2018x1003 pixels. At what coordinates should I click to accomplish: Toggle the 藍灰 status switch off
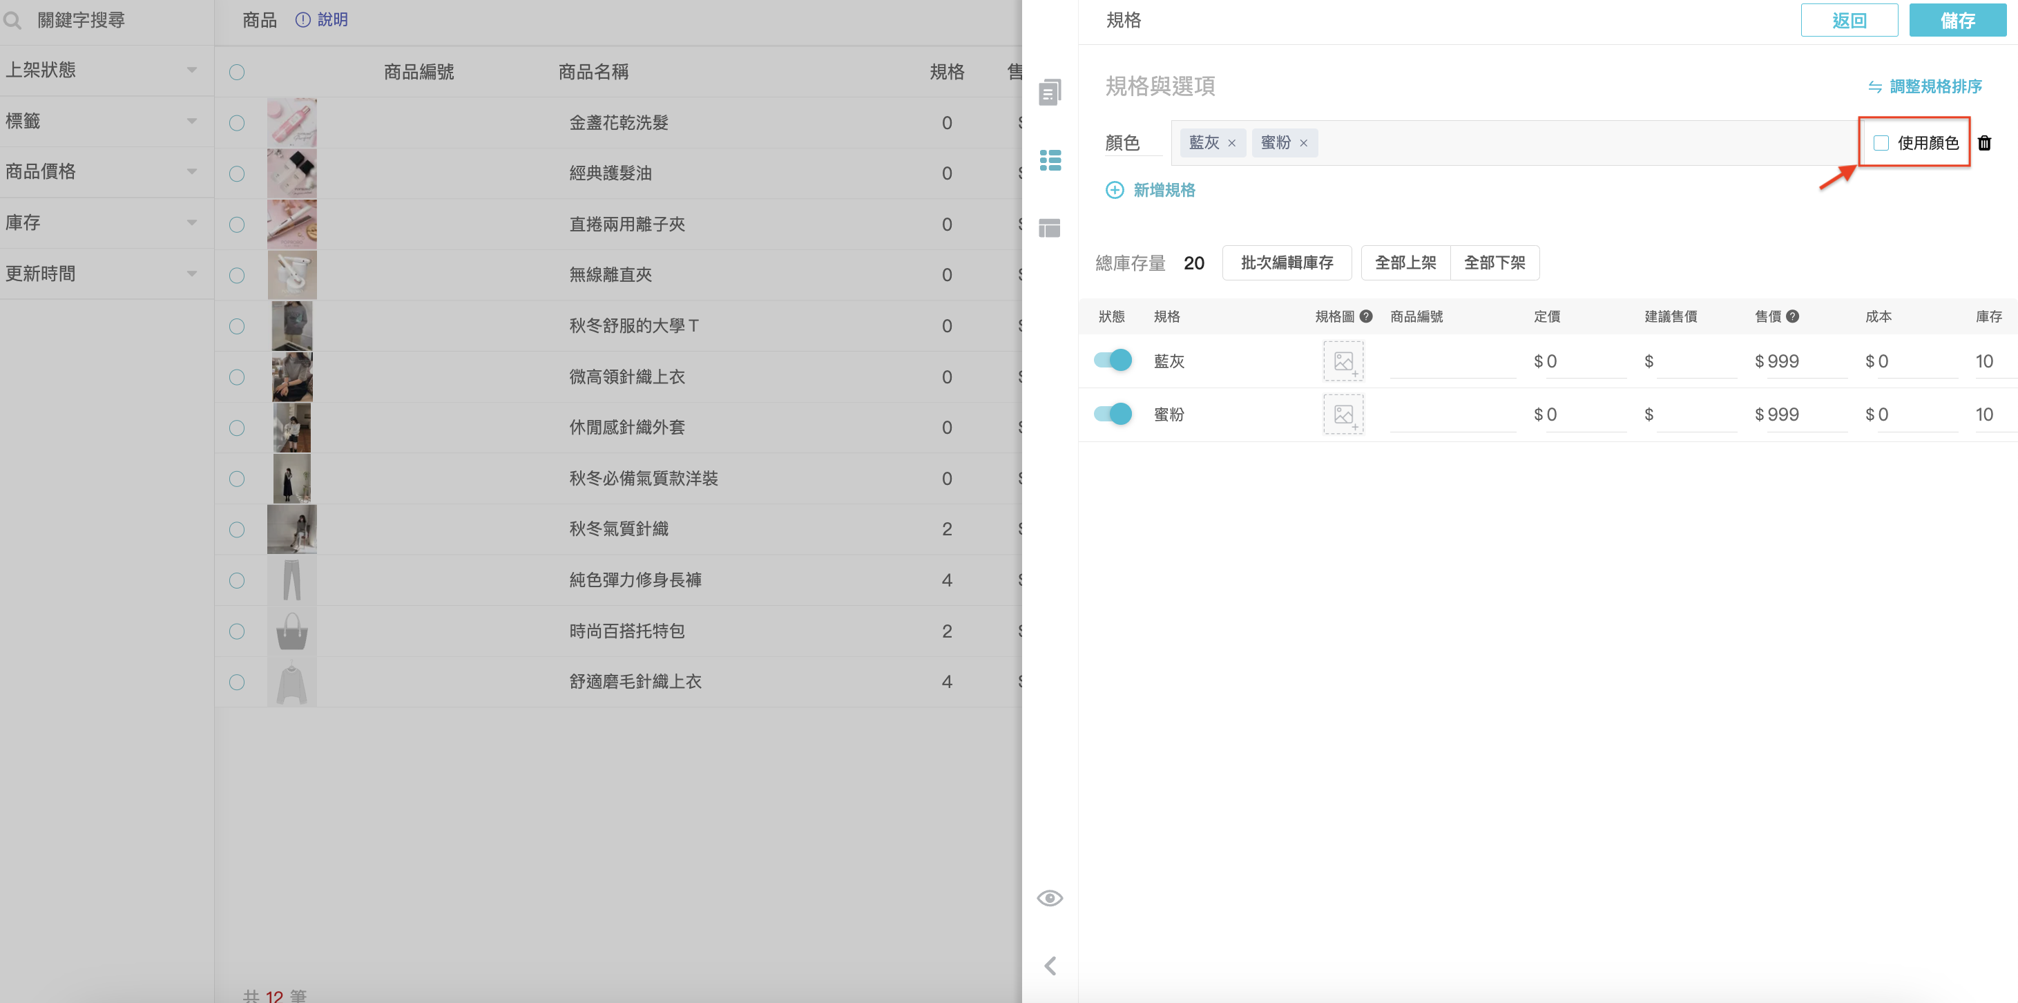1113,361
